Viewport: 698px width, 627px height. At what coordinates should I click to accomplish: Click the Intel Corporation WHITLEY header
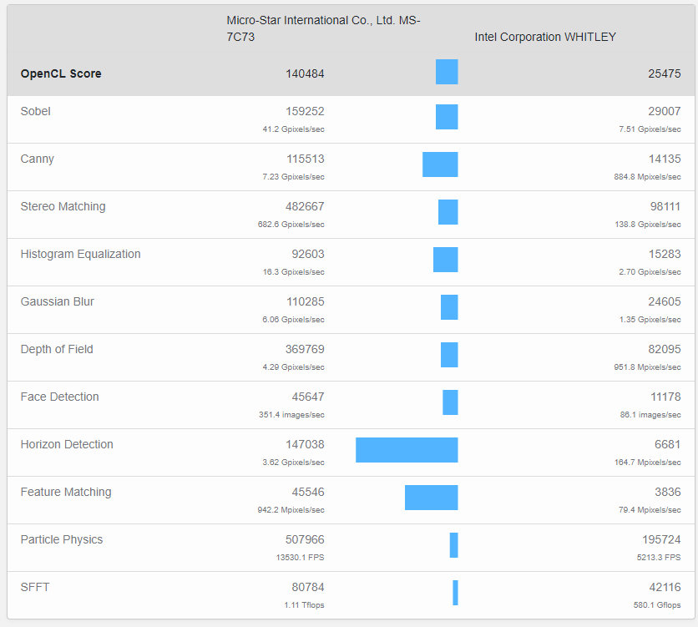tap(545, 37)
